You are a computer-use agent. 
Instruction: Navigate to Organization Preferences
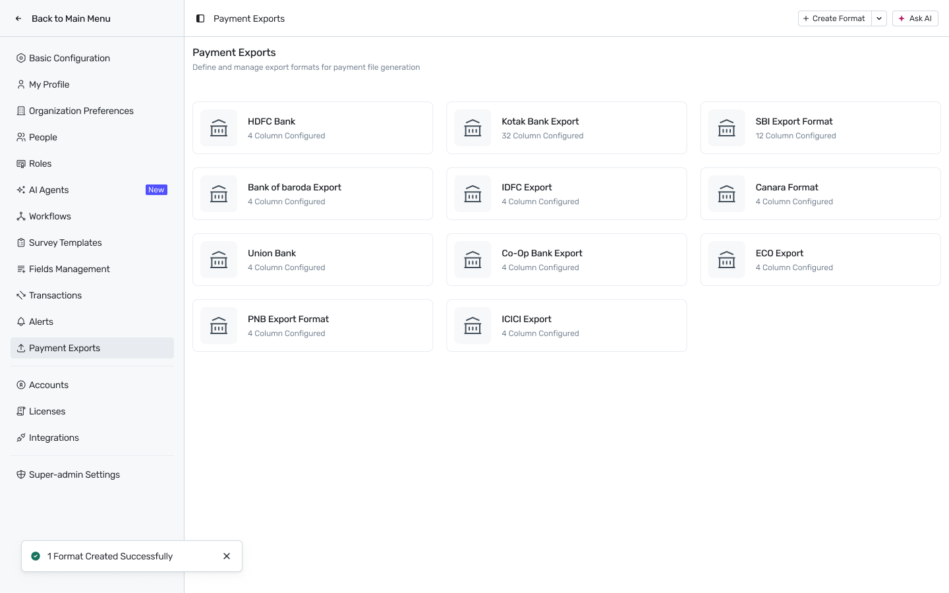coord(92,111)
